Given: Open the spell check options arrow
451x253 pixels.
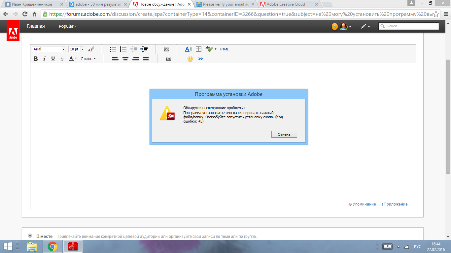Looking at the screenshot, I should click(216, 49).
